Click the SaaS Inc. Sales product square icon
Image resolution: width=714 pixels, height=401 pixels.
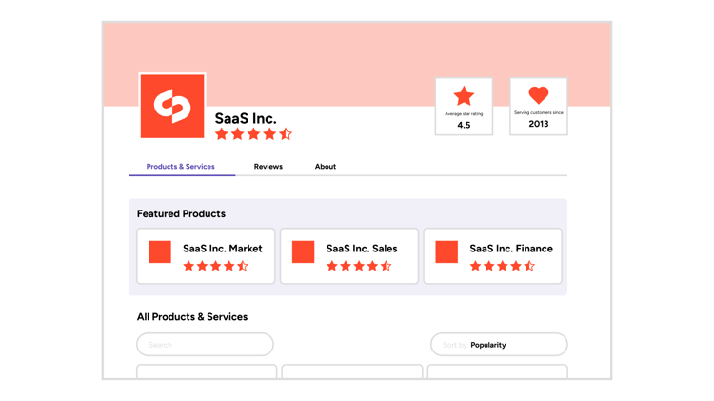[304, 252]
